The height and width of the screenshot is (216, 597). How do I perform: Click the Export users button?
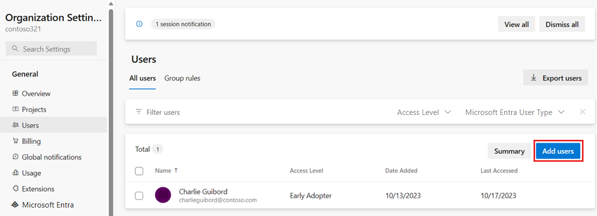556,78
